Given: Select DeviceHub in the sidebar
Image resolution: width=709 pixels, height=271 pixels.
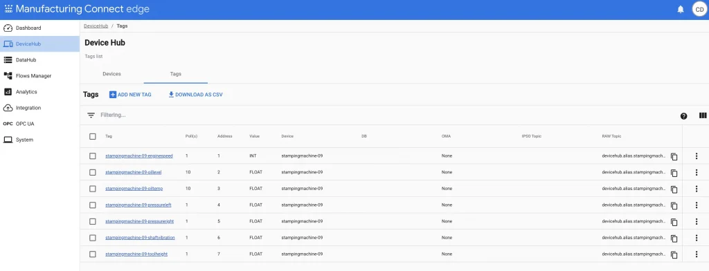Looking at the screenshot, I should 39,44.
